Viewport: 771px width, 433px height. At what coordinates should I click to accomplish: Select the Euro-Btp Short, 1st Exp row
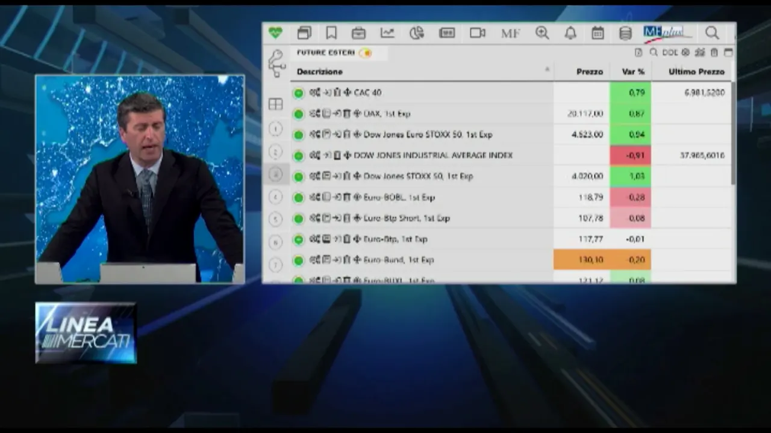[407, 218]
